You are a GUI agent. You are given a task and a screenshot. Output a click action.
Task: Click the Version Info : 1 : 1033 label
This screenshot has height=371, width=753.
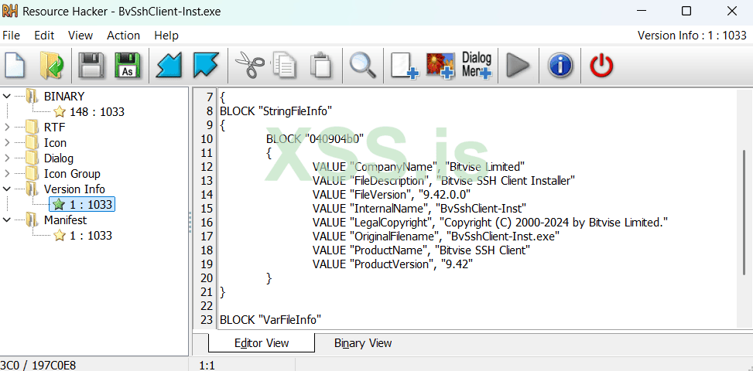coord(692,36)
